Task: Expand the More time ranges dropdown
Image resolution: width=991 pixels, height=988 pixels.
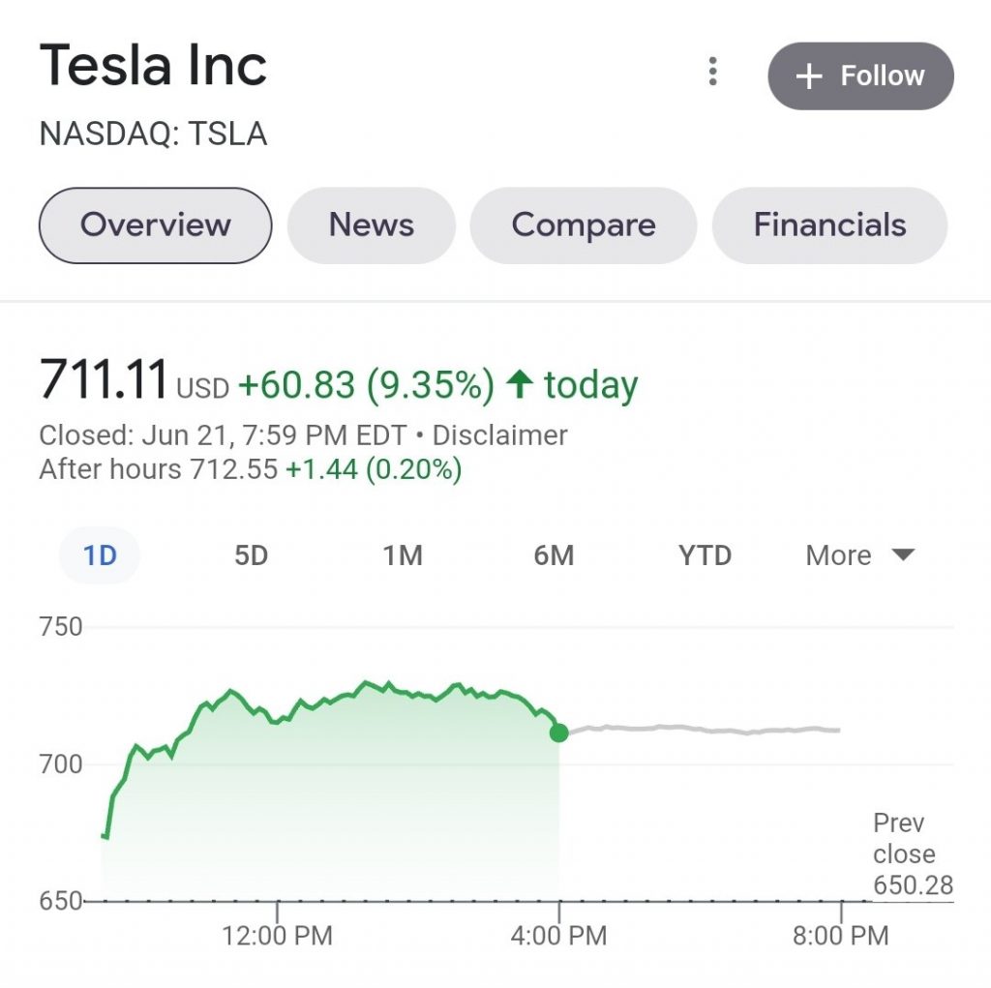Action: coord(859,556)
